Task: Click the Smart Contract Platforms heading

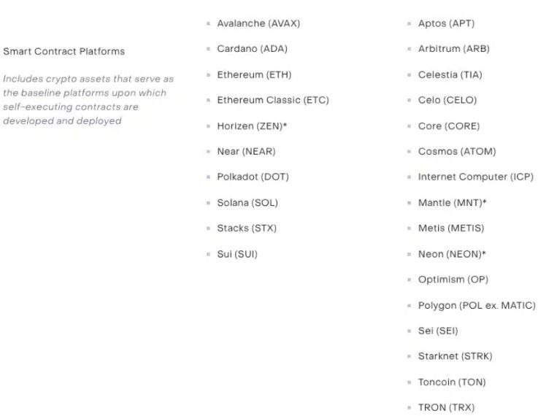Action: 64,51
